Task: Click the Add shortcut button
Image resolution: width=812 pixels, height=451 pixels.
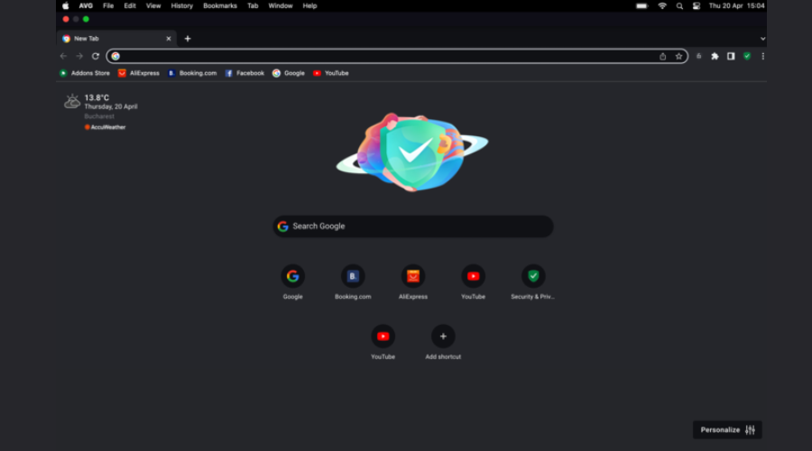Action: coord(443,342)
